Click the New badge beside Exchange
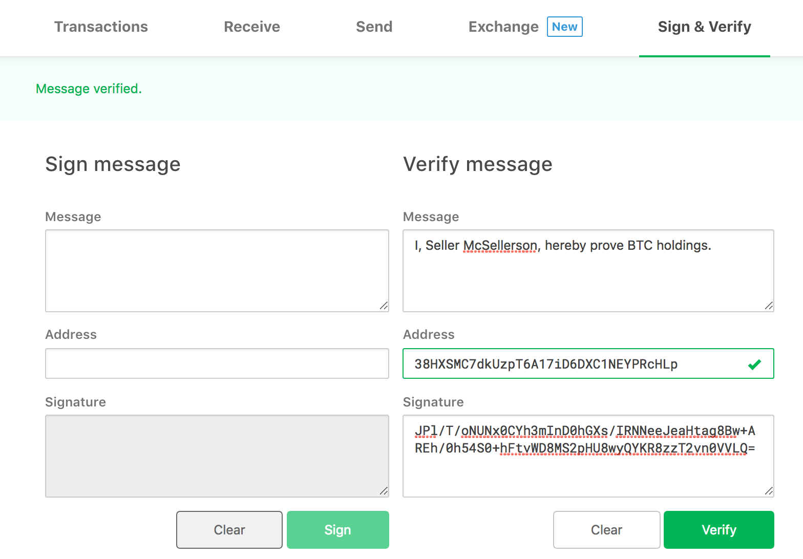 pos(564,27)
